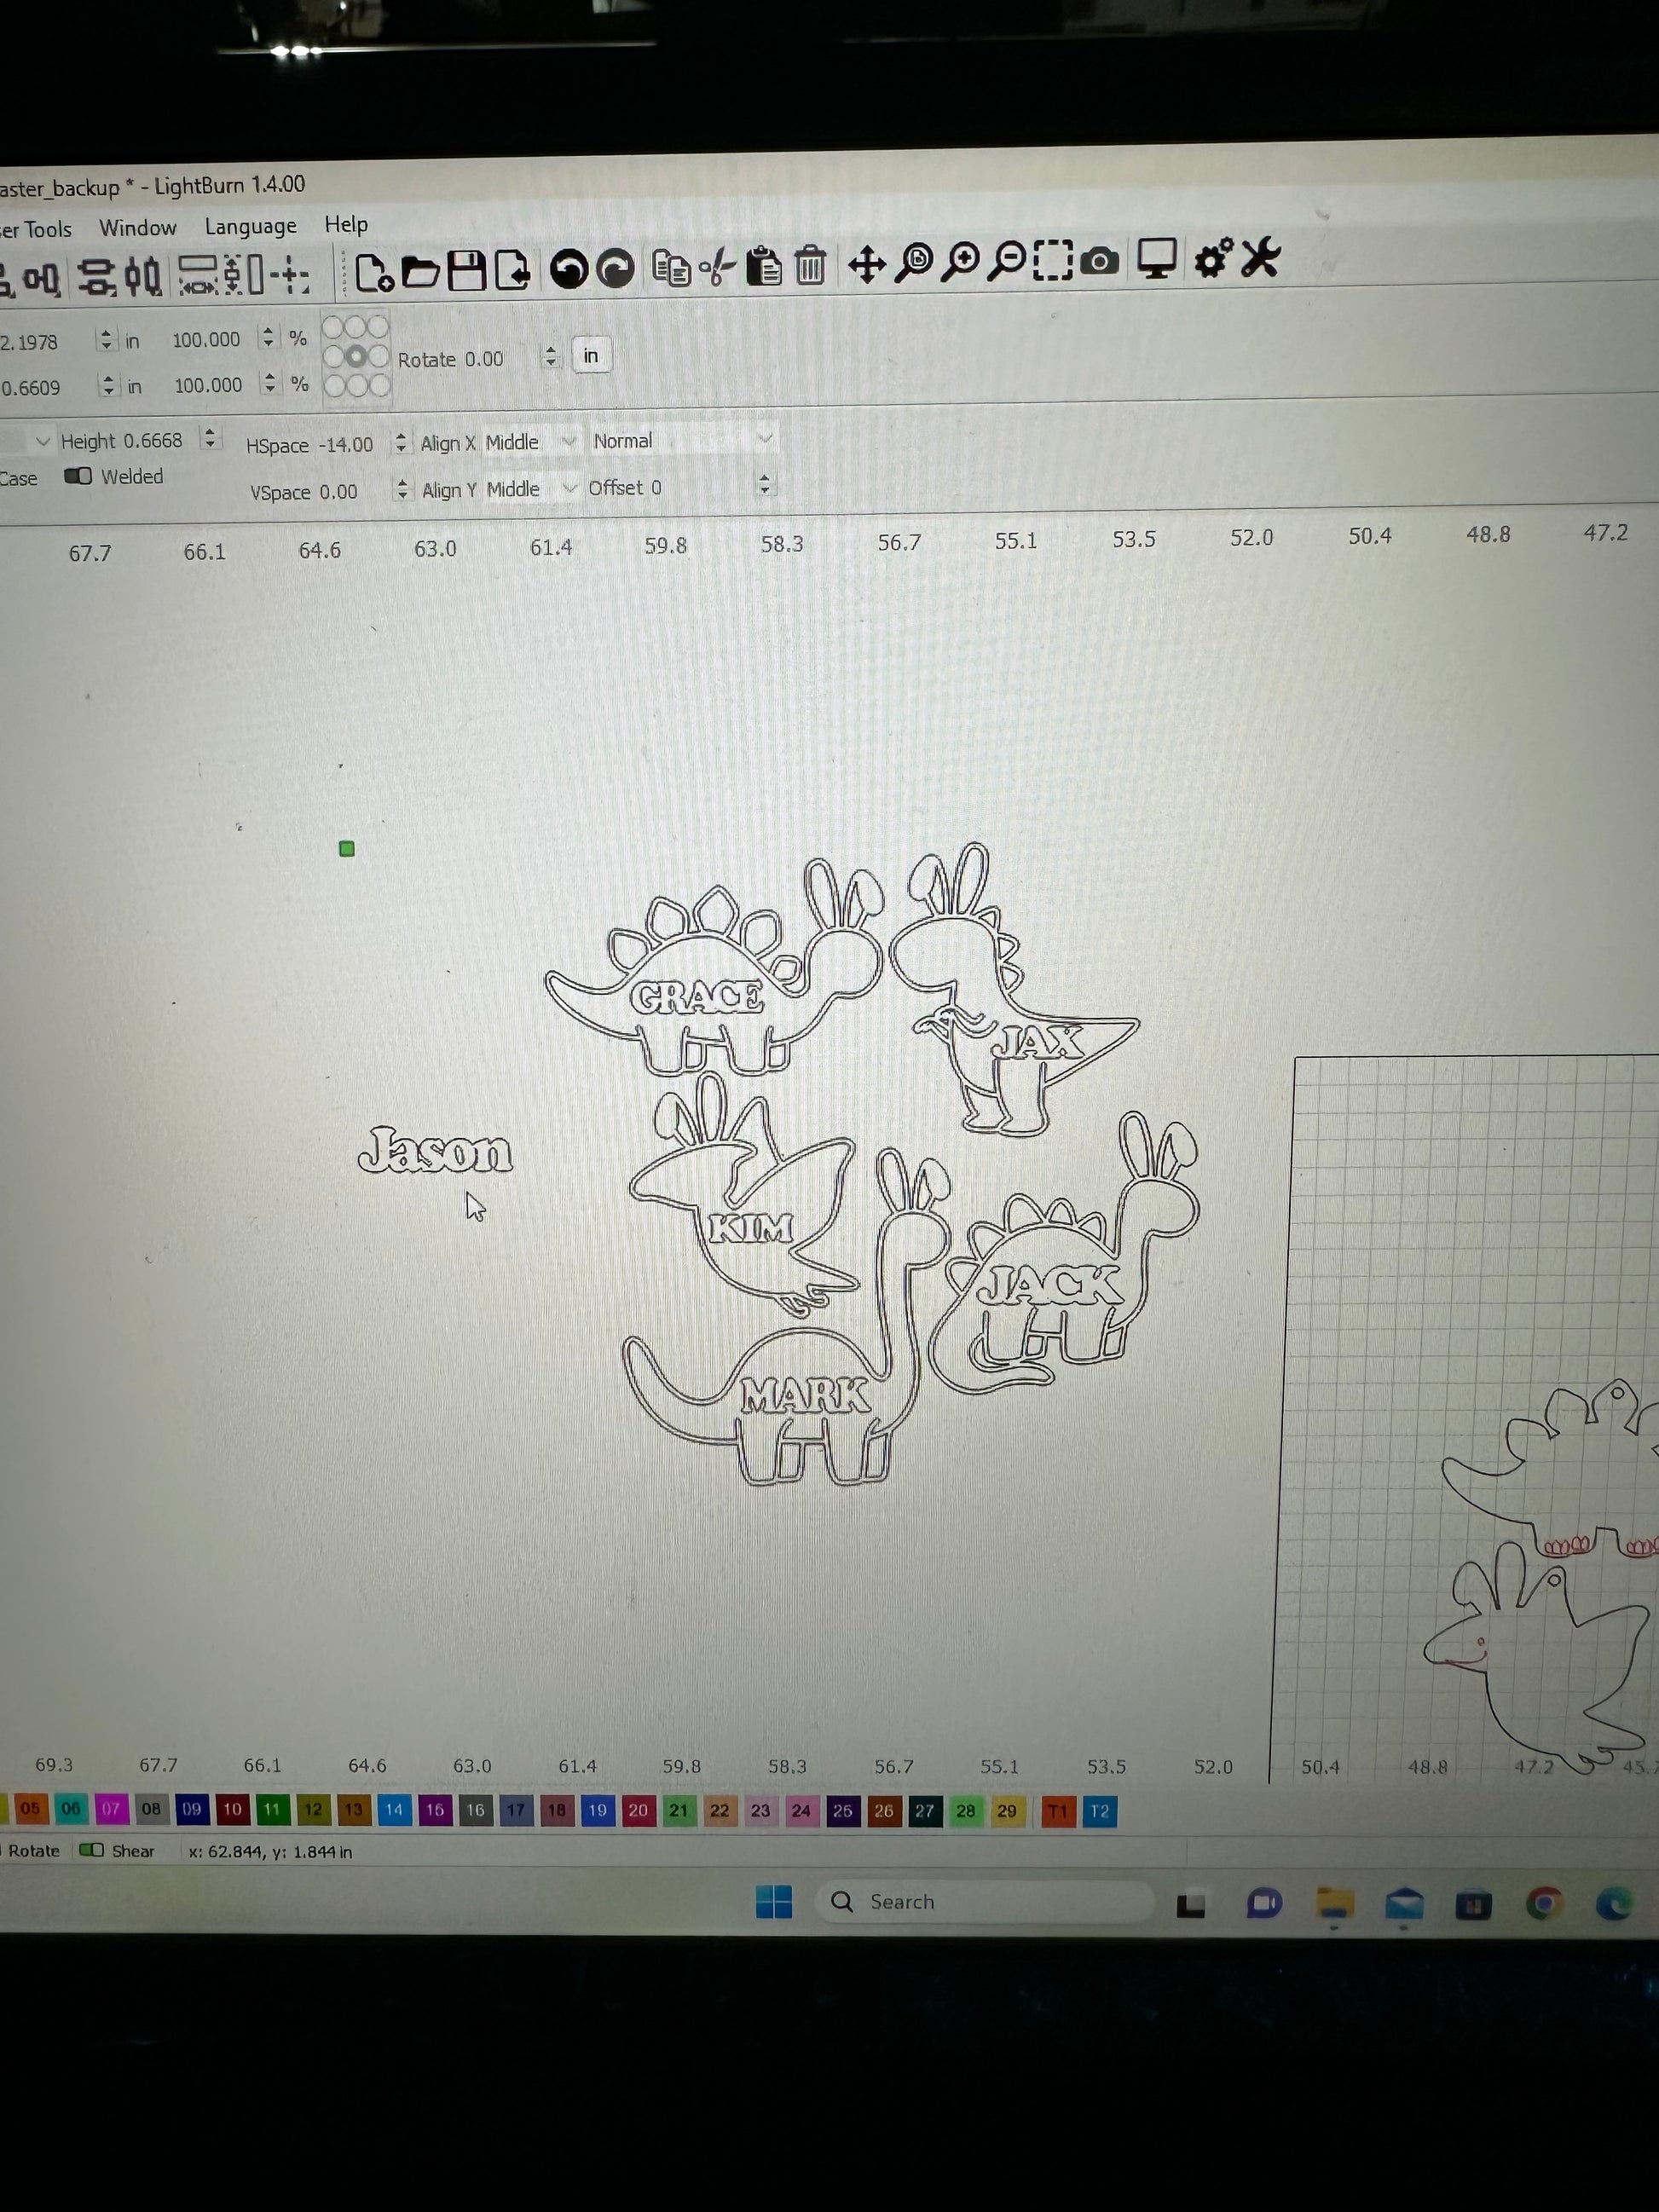Open the Window menu
This screenshot has height=2212, width=1659.
tap(137, 228)
